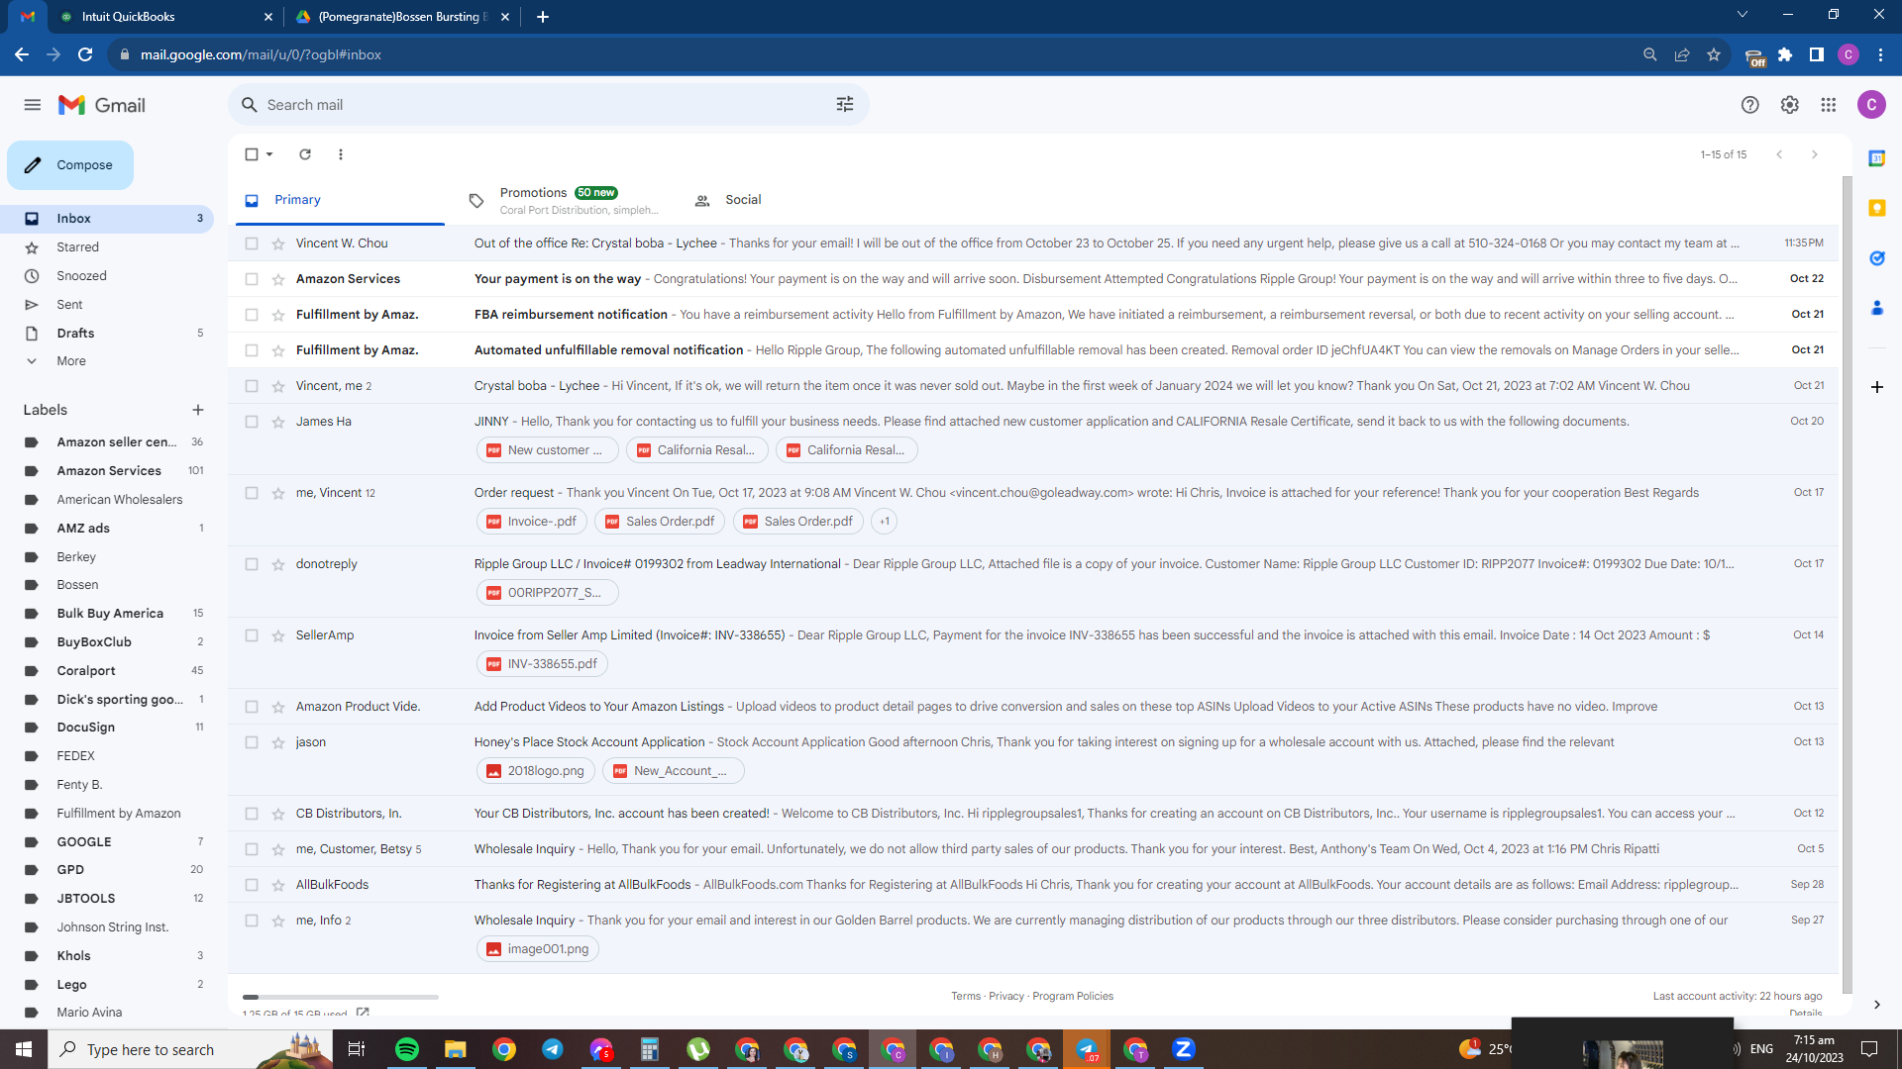Viewport: 1902px width, 1069px height.
Task: Click the Windows taskbar search box
Action: (x=190, y=1049)
